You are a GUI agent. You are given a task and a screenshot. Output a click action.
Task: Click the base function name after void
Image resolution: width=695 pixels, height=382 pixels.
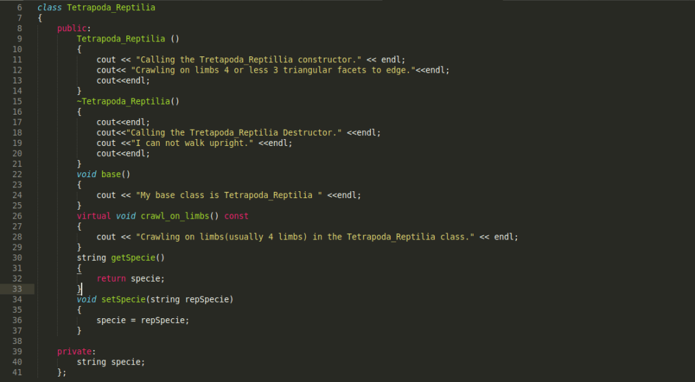pyautogui.click(x=111, y=174)
